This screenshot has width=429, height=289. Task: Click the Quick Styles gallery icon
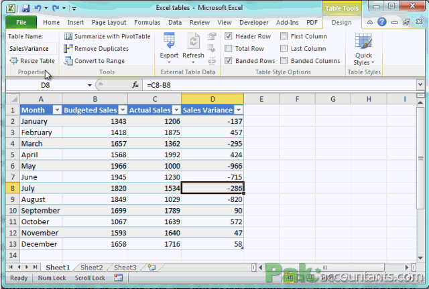pyautogui.click(x=363, y=41)
